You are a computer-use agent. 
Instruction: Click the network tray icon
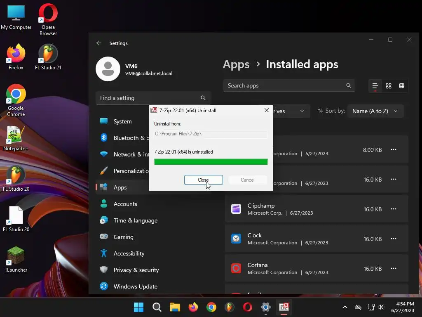371,307
